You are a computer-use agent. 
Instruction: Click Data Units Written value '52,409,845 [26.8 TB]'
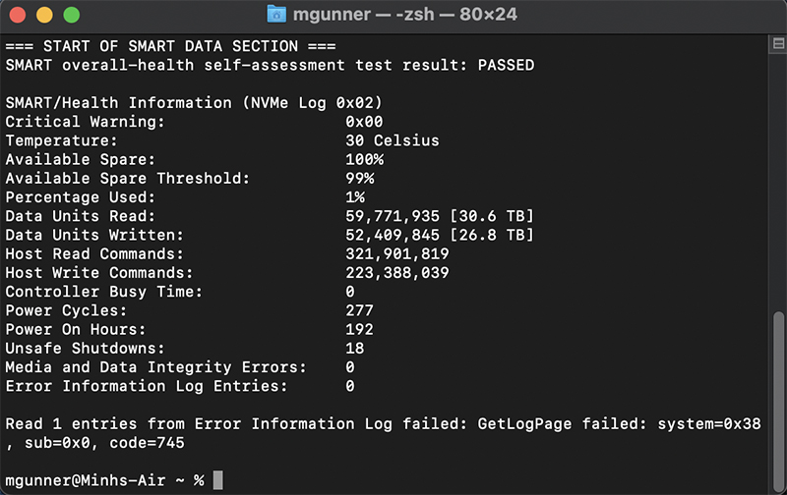pos(440,235)
